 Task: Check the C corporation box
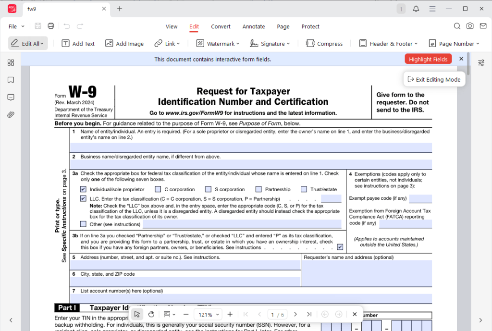[158, 189]
